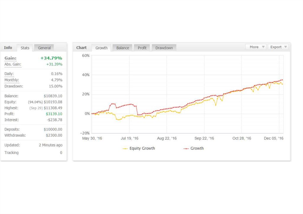
Task: Switch to the Profit chart tab
Action: click(142, 48)
